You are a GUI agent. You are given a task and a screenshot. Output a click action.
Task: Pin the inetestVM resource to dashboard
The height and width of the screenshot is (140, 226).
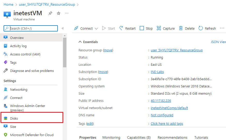pyautogui.click(x=50, y=13)
